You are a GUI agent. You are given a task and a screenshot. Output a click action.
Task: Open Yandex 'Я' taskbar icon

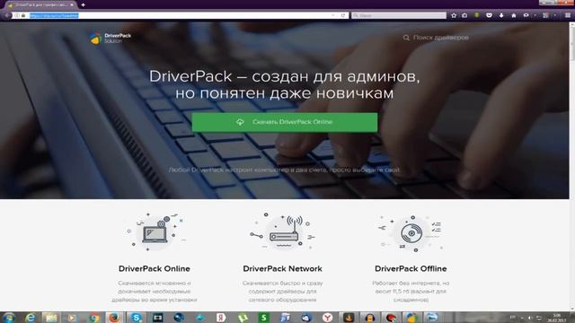221,318
